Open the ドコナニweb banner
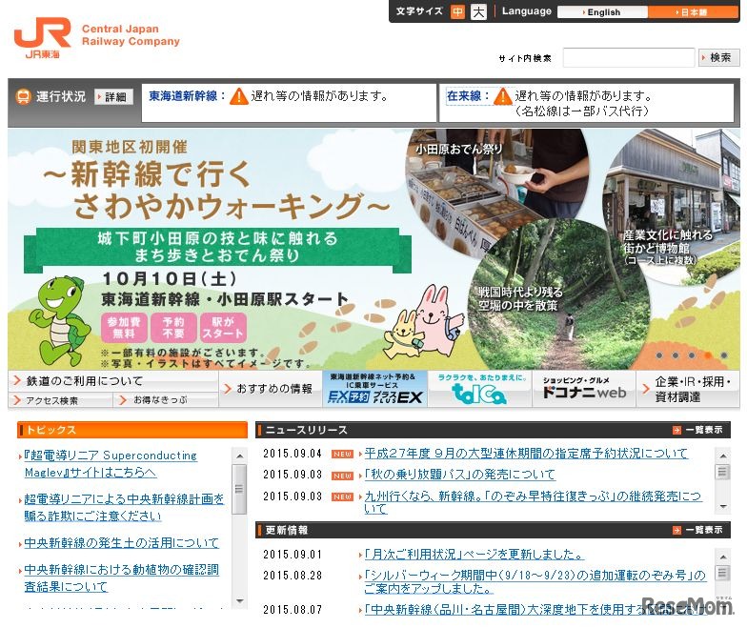Image resolution: width=747 pixels, height=628 pixels. [x=584, y=389]
